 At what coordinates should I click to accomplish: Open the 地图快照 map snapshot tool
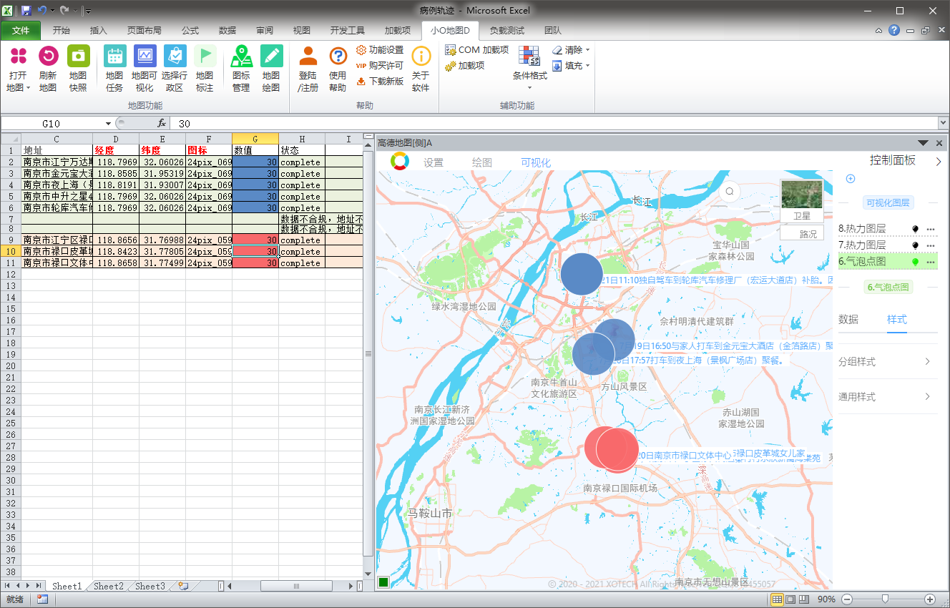pyautogui.click(x=78, y=57)
